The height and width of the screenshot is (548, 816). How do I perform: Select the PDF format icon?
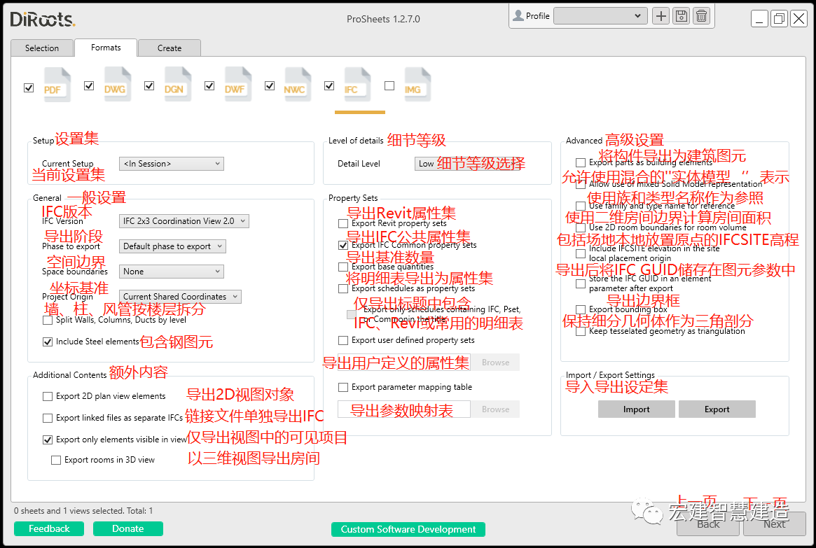[x=57, y=84]
